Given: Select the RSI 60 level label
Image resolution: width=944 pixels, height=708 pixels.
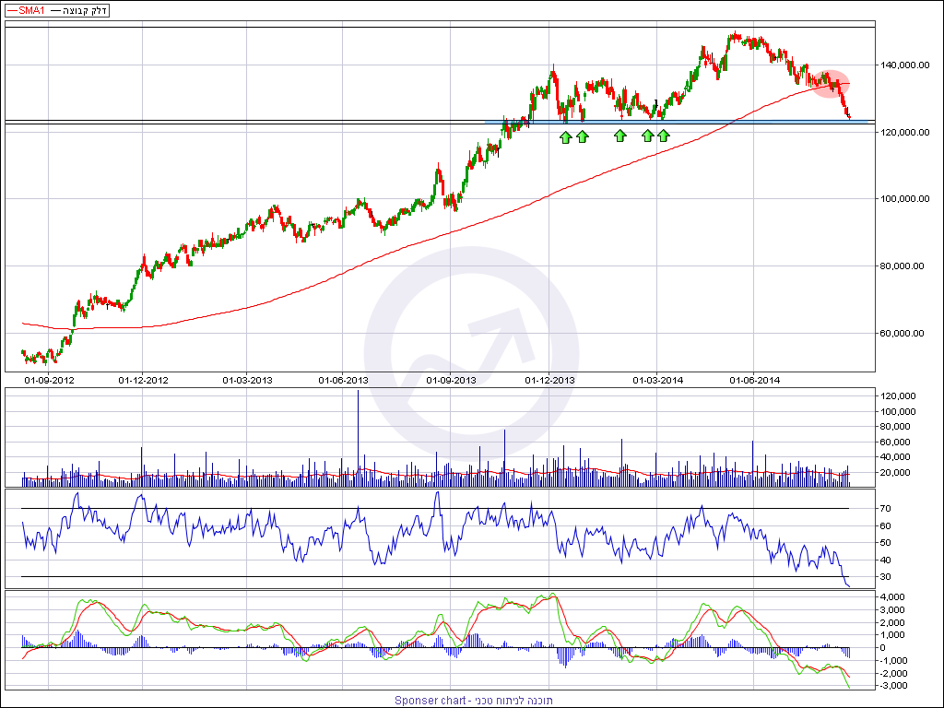Looking at the screenshot, I should 885,525.
